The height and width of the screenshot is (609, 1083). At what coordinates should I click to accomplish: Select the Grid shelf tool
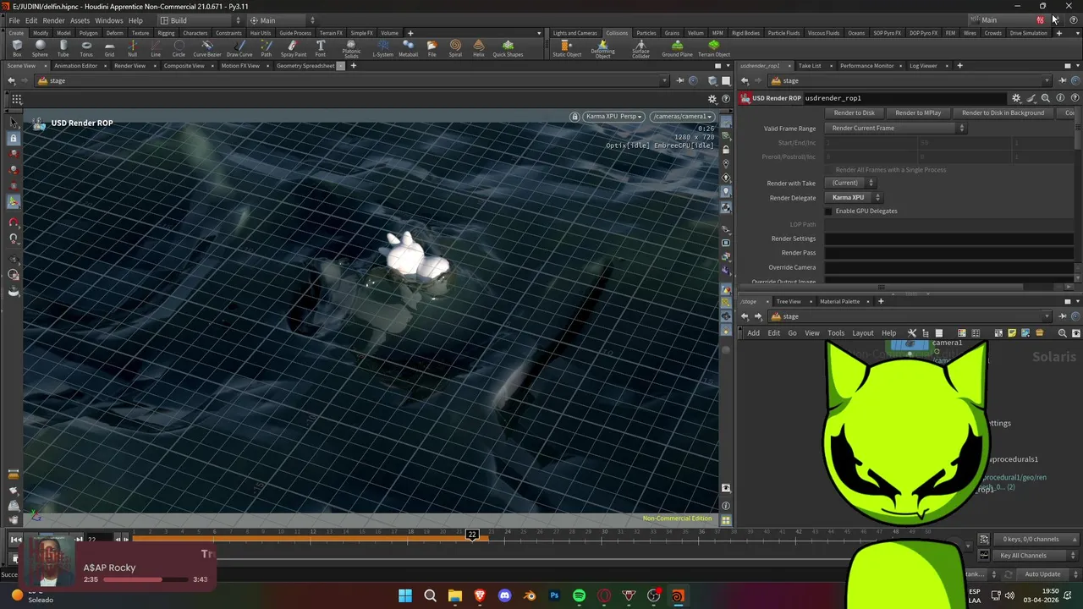pos(109,48)
